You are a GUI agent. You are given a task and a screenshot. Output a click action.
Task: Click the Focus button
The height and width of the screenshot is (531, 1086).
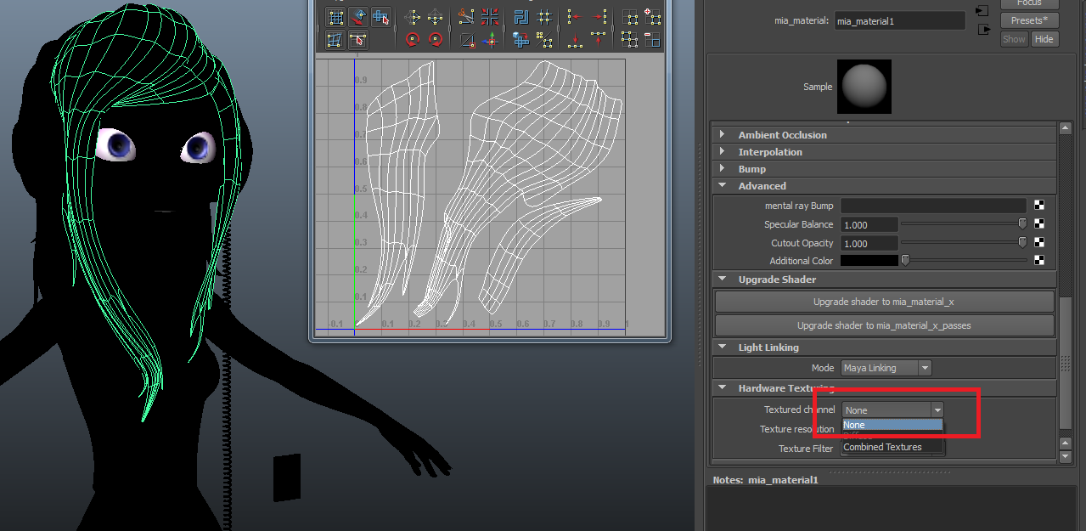click(x=1029, y=3)
